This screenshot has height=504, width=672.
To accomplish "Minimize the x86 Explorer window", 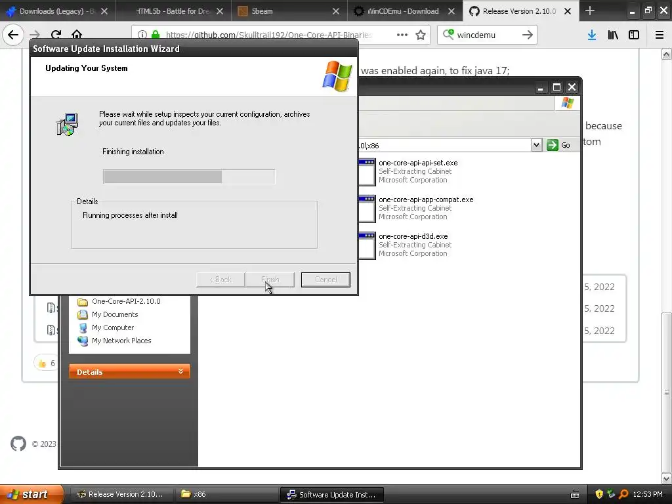I will (x=541, y=87).
